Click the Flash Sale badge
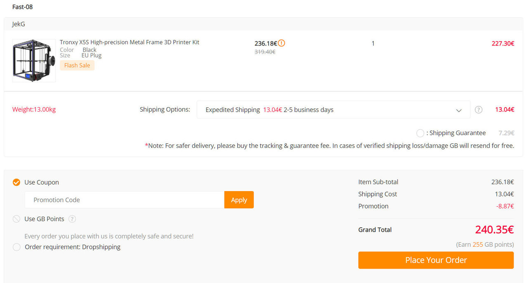The image size is (528, 283). point(77,65)
